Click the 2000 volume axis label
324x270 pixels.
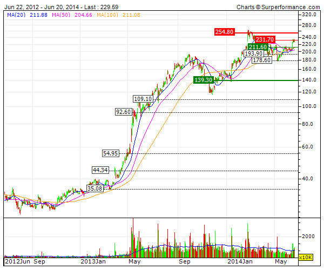click(x=308, y=237)
